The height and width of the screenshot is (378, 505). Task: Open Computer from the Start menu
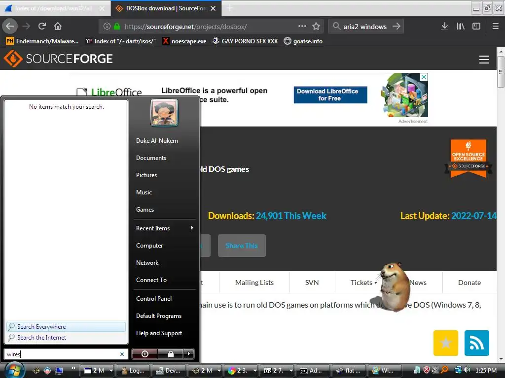click(149, 245)
